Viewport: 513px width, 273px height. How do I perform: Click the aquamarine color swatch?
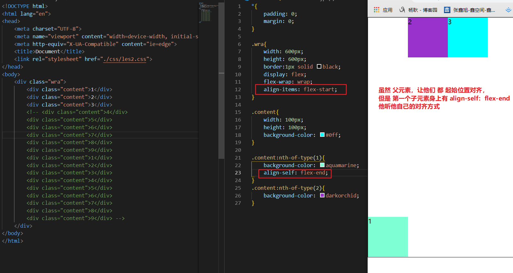tap(322, 165)
